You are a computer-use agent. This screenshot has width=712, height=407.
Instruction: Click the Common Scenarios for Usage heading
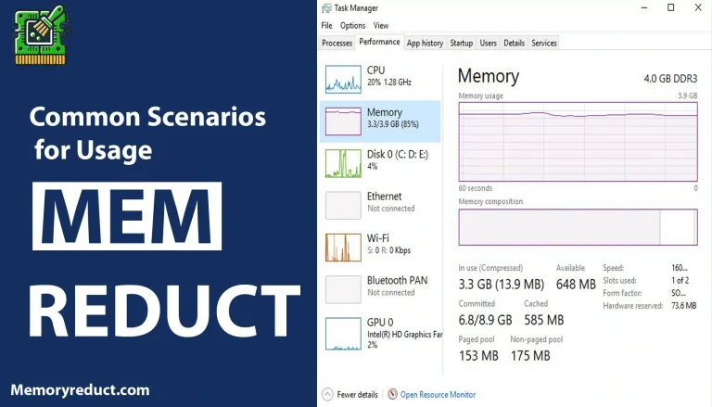point(147,134)
